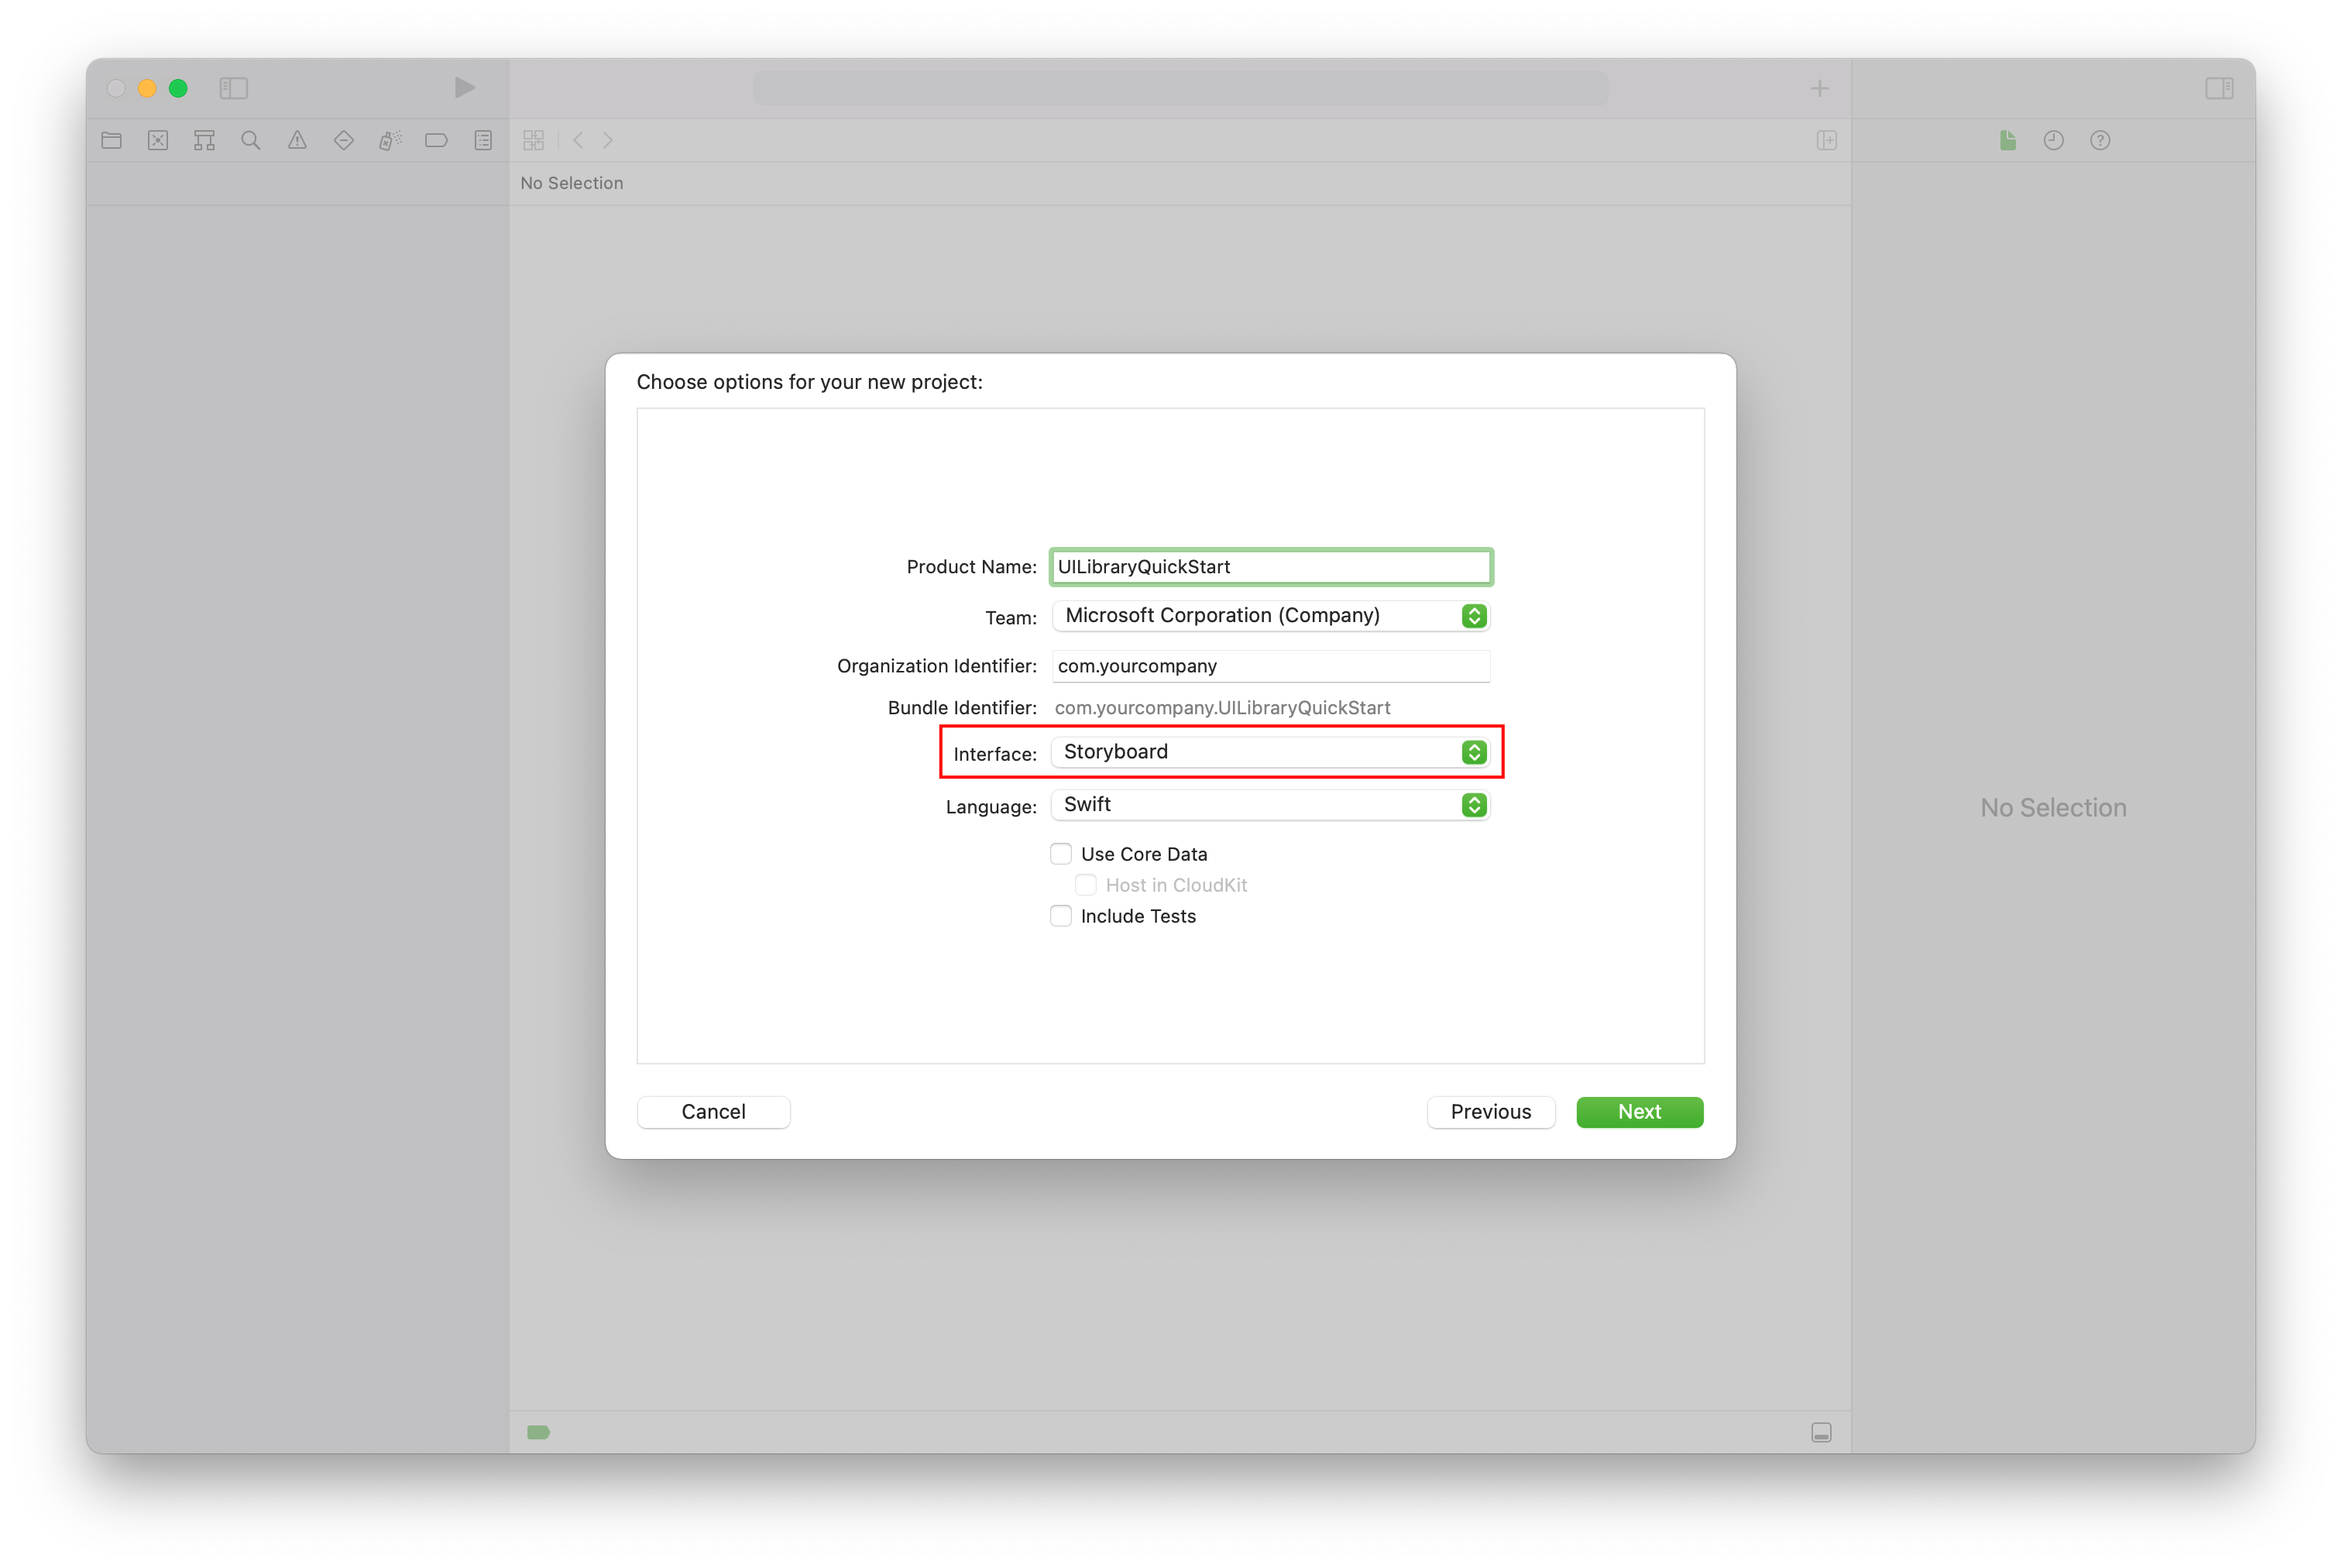
Task: Click the Cancel button to dismiss dialog
Action: (x=713, y=1111)
